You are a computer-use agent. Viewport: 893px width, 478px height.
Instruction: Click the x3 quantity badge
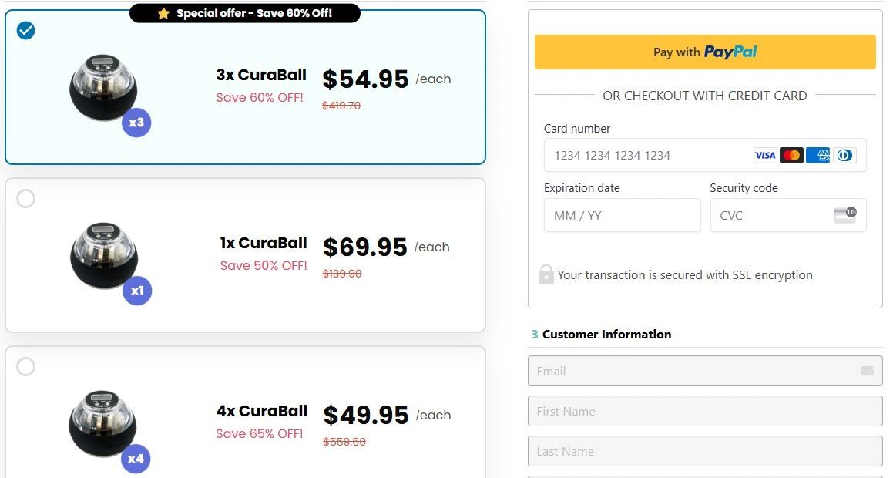pos(136,123)
